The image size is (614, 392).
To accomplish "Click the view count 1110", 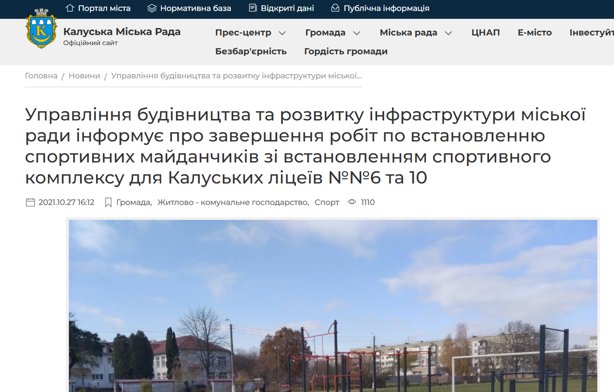I will 368,202.
